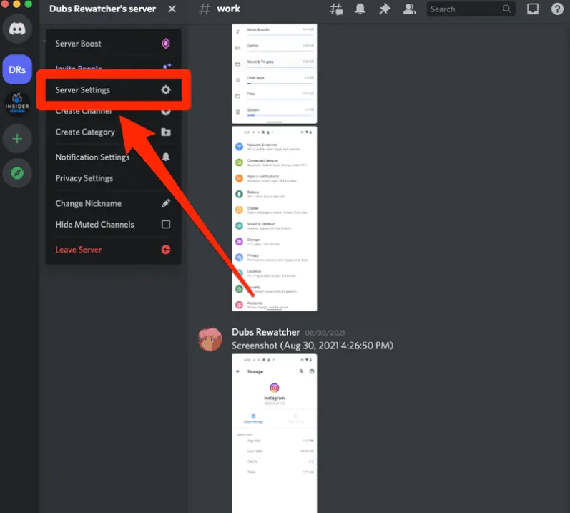This screenshot has width=570, height=513.
Task: Select Change Nickname menu item
Action: pos(114,203)
